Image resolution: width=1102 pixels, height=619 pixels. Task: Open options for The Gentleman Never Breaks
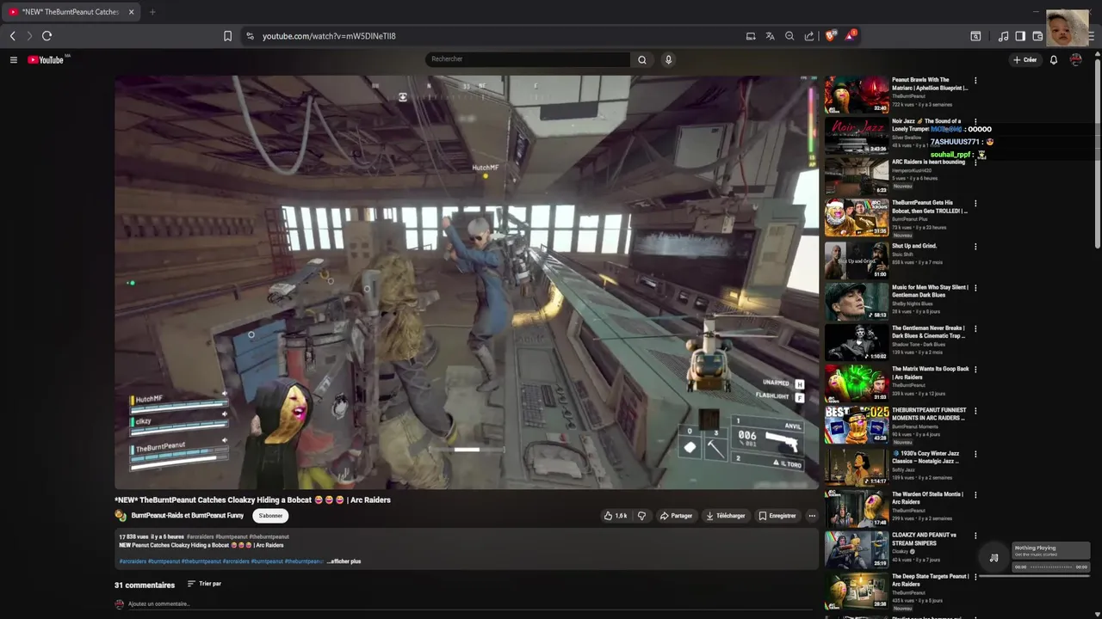(975, 328)
